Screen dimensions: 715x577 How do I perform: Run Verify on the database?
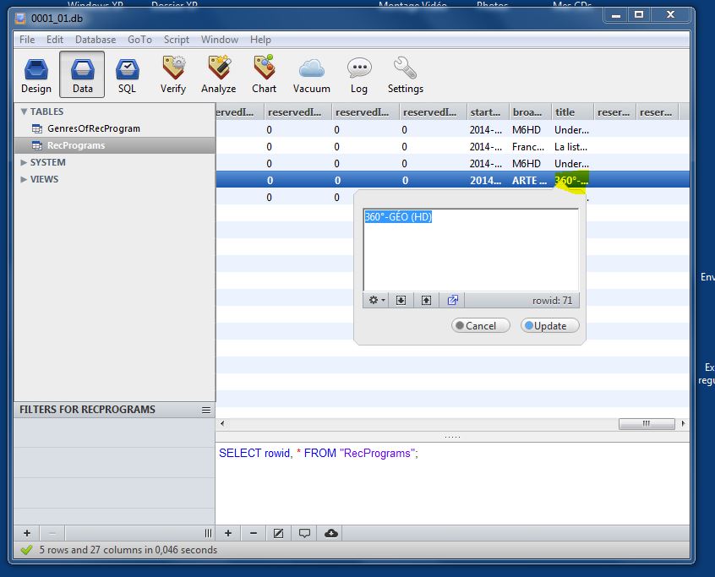tap(173, 74)
